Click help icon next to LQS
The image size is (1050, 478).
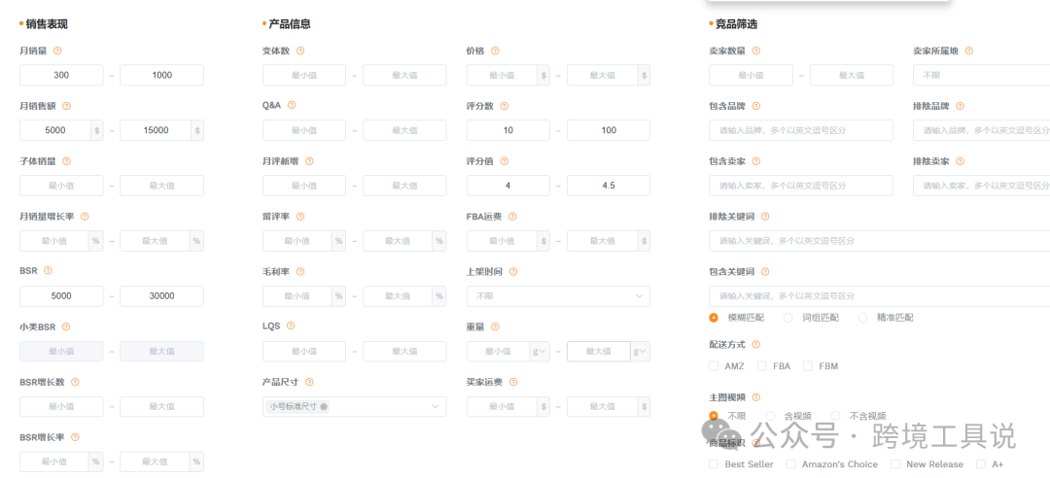[291, 326]
